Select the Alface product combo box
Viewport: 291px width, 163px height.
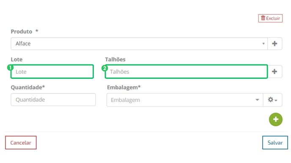[x=139, y=44]
